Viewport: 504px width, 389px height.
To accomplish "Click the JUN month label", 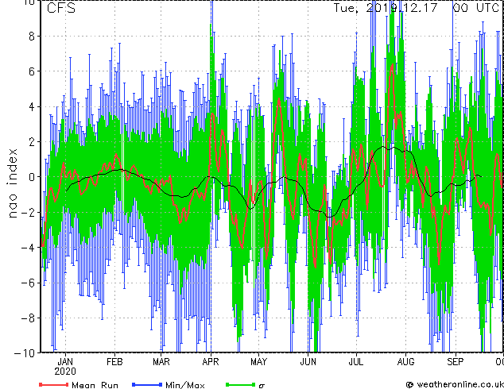I will [308, 362].
